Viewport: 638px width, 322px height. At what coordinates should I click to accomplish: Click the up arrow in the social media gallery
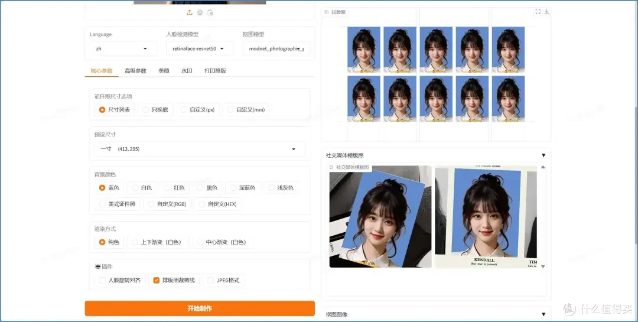(543, 167)
